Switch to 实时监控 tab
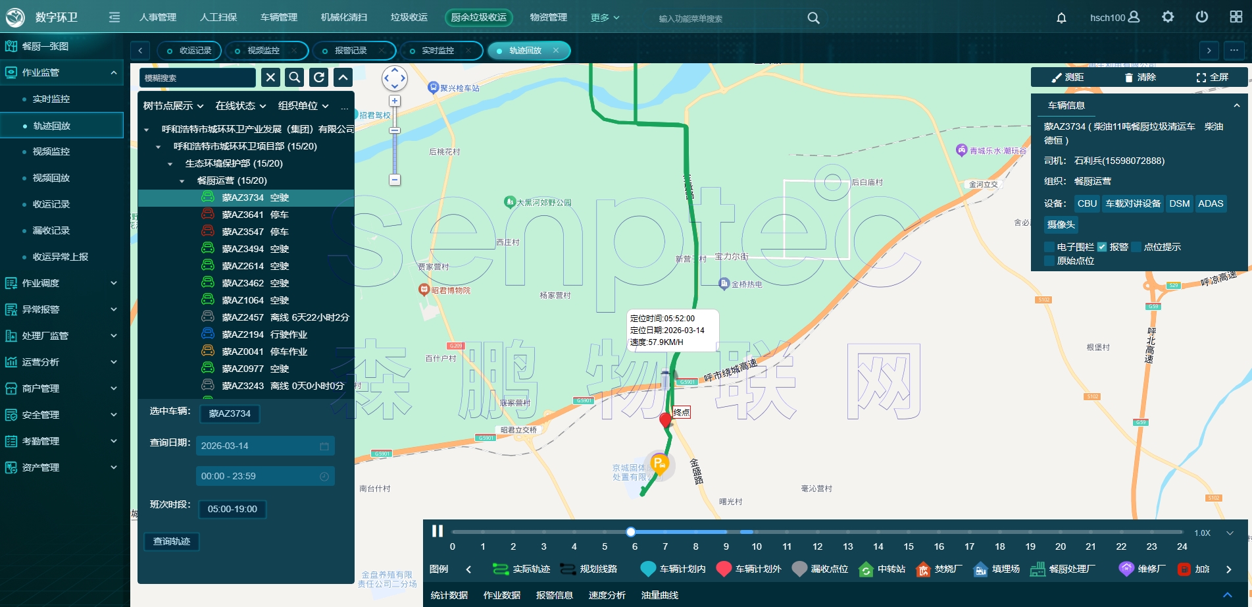This screenshot has height=607, width=1252. click(x=438, y=51)
